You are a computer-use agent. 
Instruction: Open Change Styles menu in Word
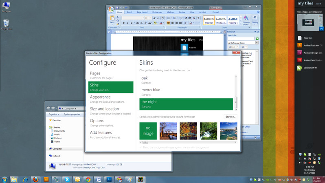246,20
